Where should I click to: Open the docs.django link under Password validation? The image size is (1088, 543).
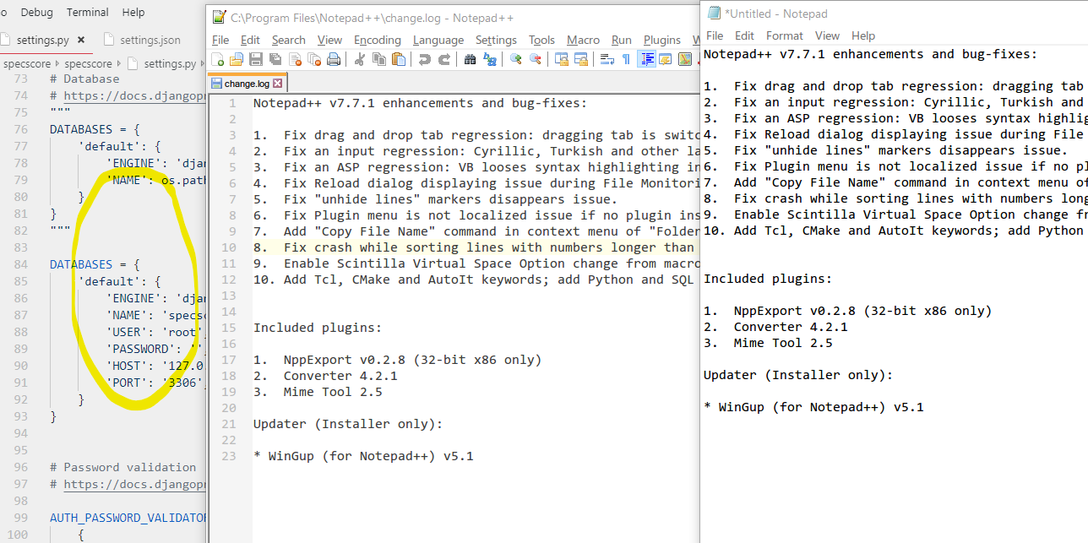point(134,484)
